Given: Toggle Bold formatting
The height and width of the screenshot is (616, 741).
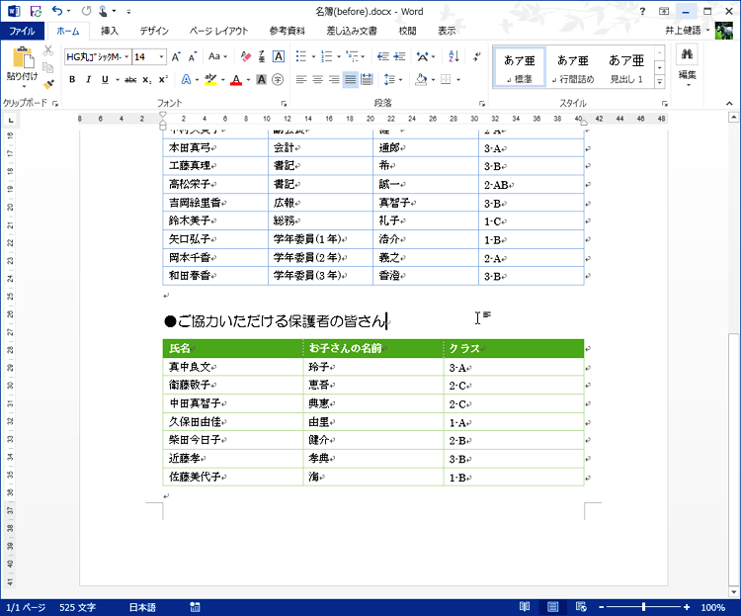Looking at the screenshot, I should click(x=72, y=79).
